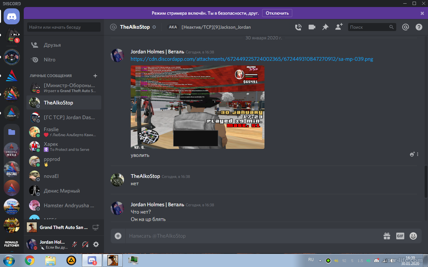The image size is (428, 267).
Task: Add a reaction to the 'уволить' message
Action: [x=412, y=154]
